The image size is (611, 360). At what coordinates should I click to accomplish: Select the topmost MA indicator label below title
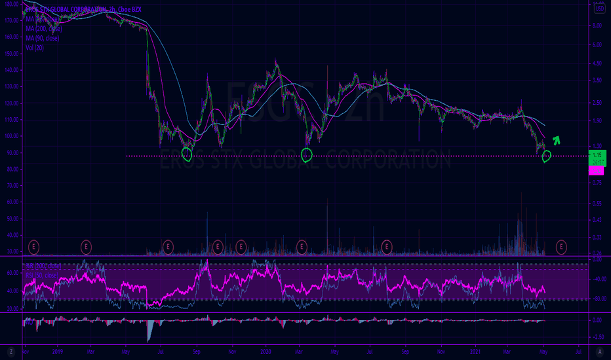coord(42,19)
